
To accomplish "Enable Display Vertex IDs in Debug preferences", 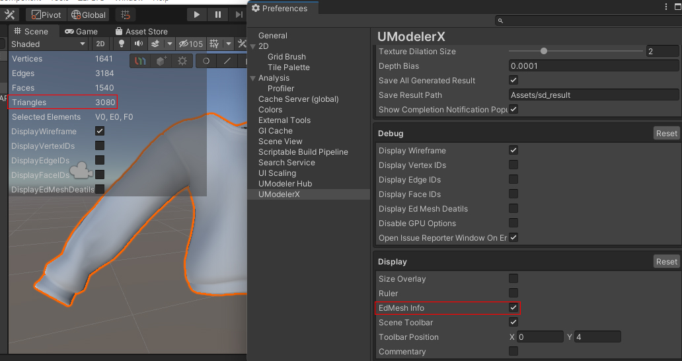I will 513,165.
